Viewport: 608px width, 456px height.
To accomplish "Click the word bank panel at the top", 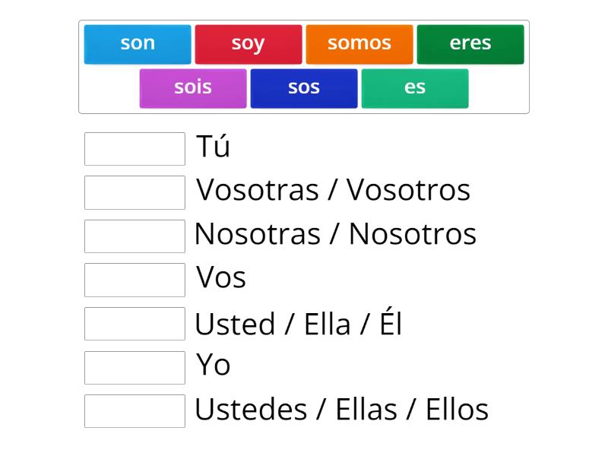I will pyautogui.click(x=304, y=65).
